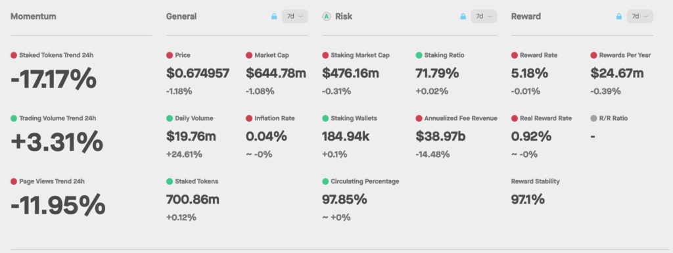Open the Reward 7d timeframe dropdown
673x253 pixels.
coord(640,16)
